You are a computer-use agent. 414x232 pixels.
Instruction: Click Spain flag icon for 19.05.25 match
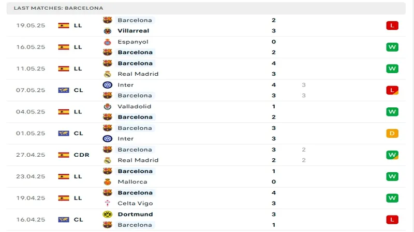(64, 25)
